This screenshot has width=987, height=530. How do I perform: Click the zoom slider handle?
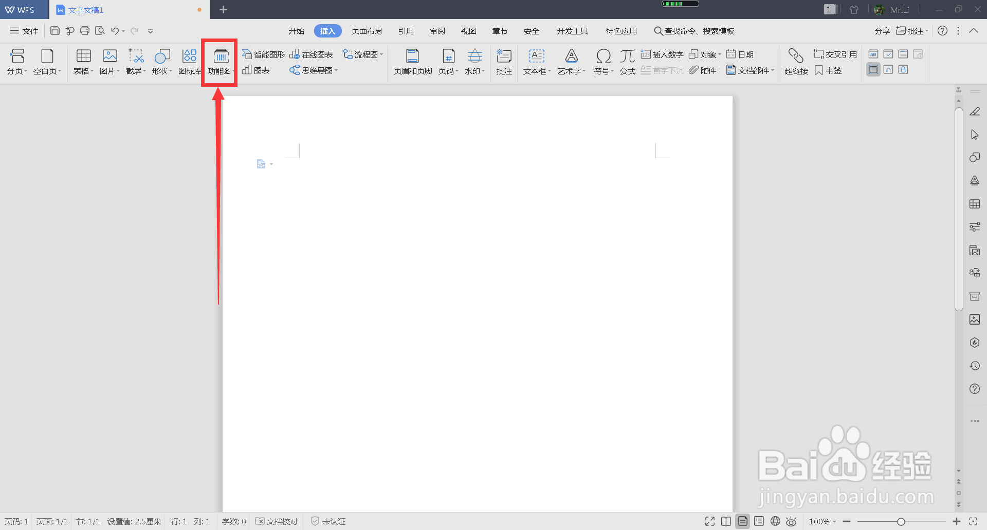tap(901, 521)
